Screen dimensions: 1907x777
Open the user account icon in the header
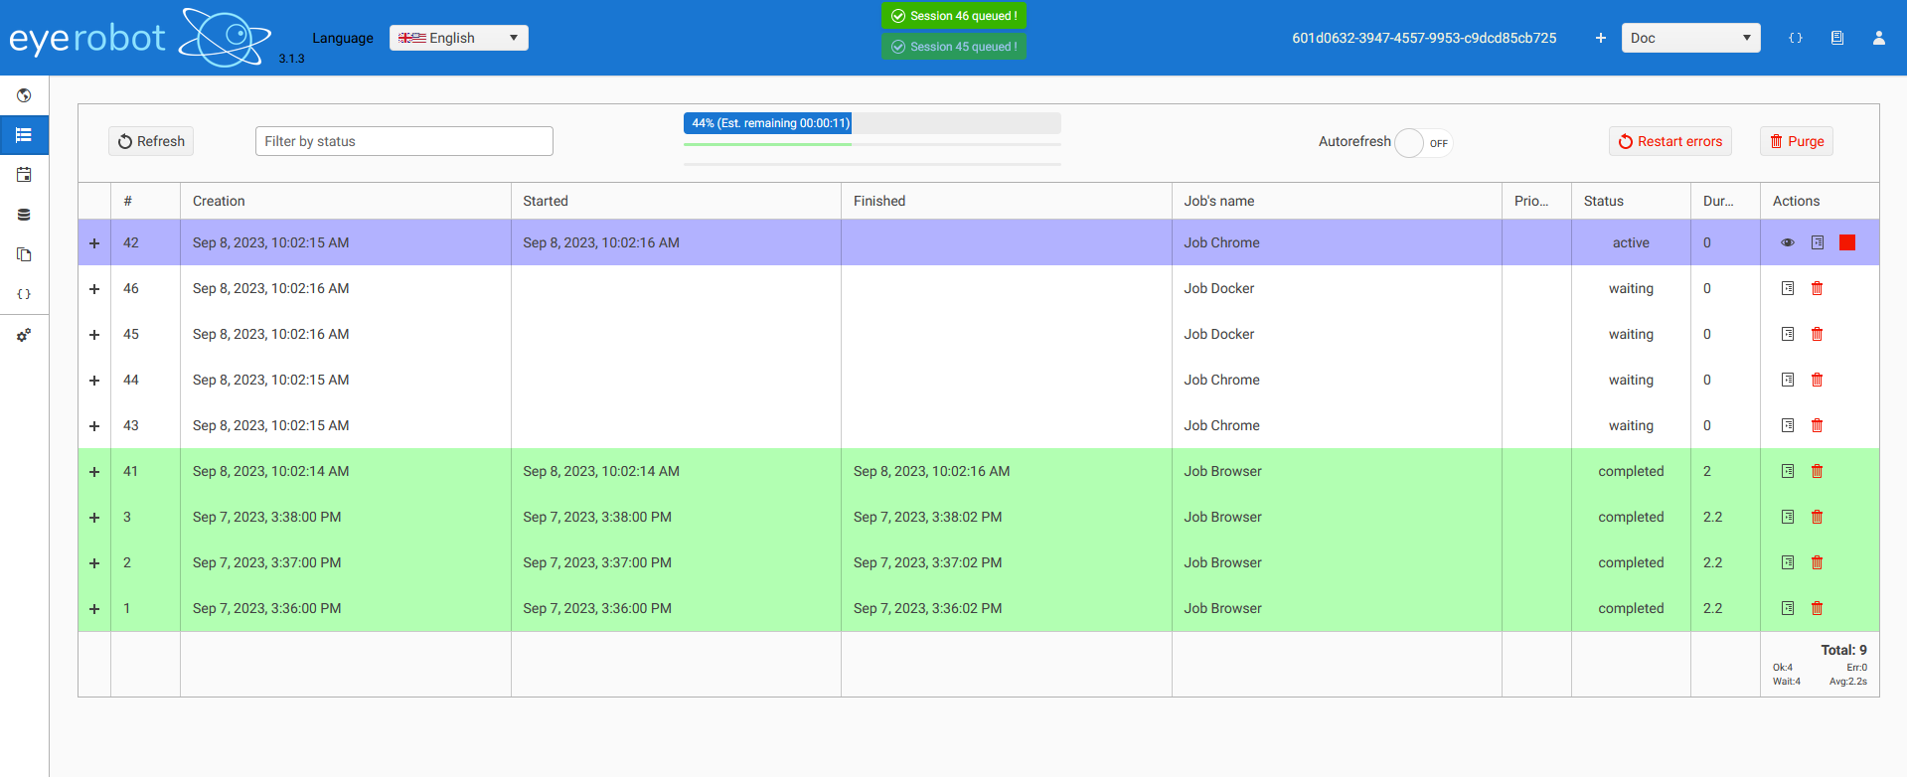(x=1878, y=38)
